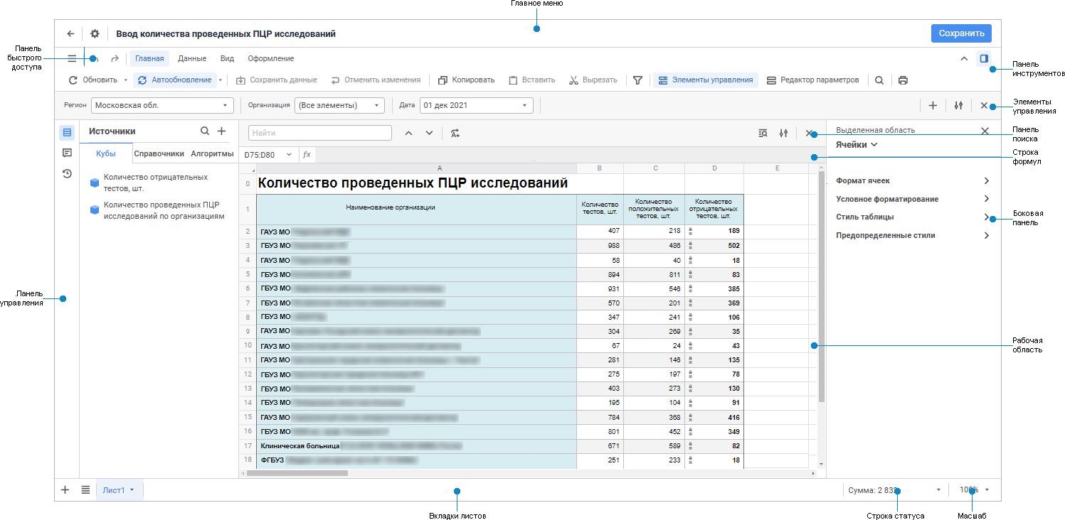Click the Вставить button
Viewport: 1065px width, 520px height.
coord(531,80)
